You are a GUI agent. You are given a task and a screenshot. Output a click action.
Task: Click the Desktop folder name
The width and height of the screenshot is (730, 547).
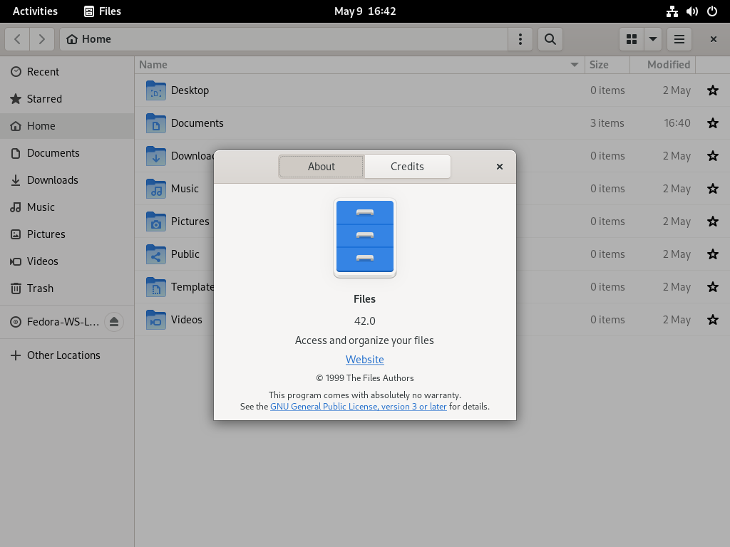tap(190, 90)
